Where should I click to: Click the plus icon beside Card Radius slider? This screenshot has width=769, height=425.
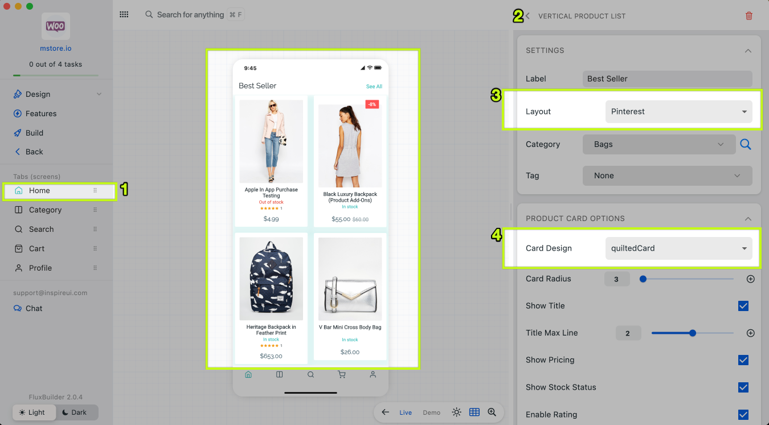pos(750,279)
